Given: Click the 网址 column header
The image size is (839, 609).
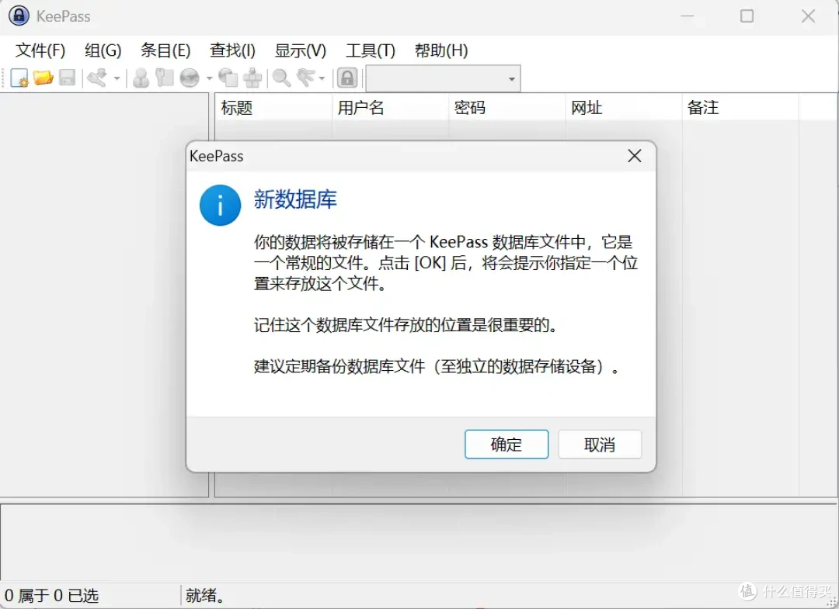Looking at the screenshot, I should [x=623, y=108].
